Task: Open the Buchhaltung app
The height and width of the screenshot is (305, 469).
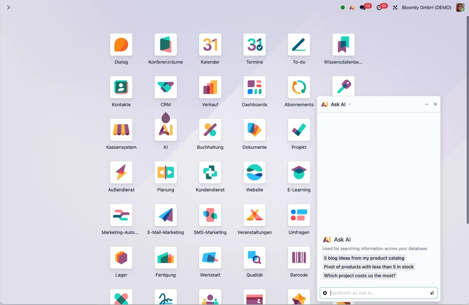Action: (x=210, y=130)
